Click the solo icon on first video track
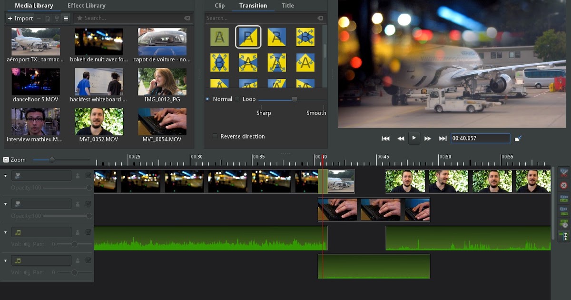Viewport: 571px width, 300px height. click(77, 176)
